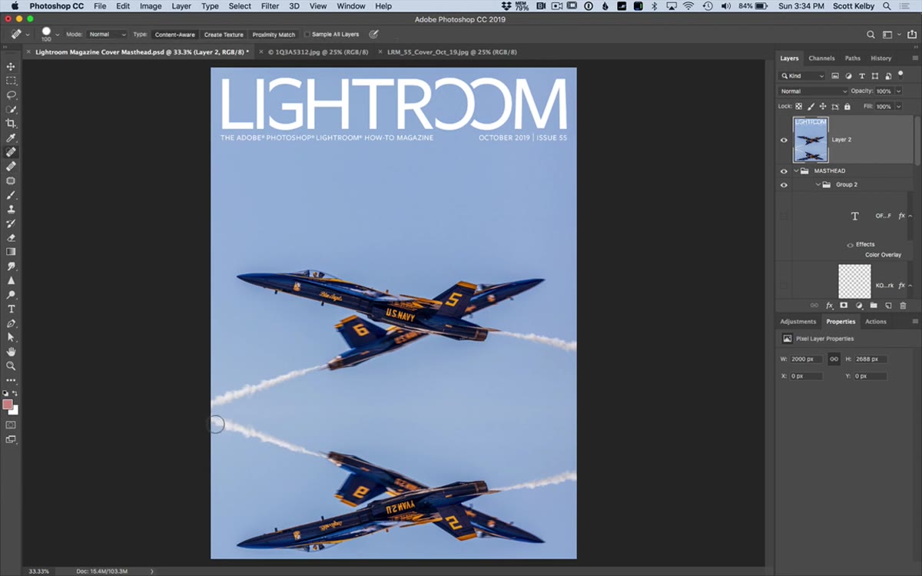Select the Gradient tool
Viewport: 922px width, 576px height.
pos(11,252)
